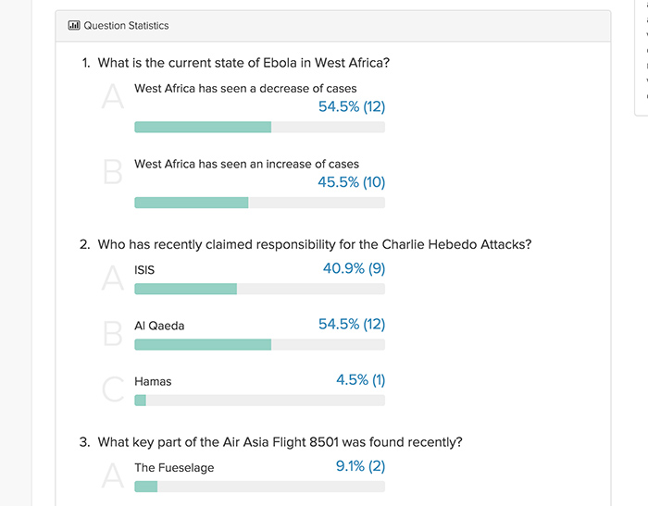Click the Question Statistics panel heading

point(126,26)
